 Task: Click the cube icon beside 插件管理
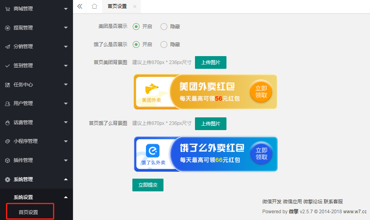tap(8, 160)
